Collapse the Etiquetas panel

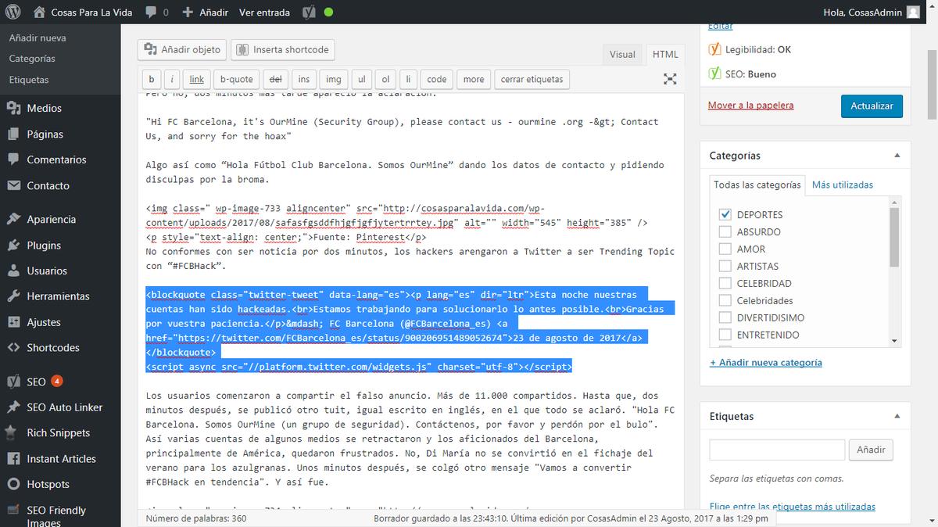(x=897, y=416)
